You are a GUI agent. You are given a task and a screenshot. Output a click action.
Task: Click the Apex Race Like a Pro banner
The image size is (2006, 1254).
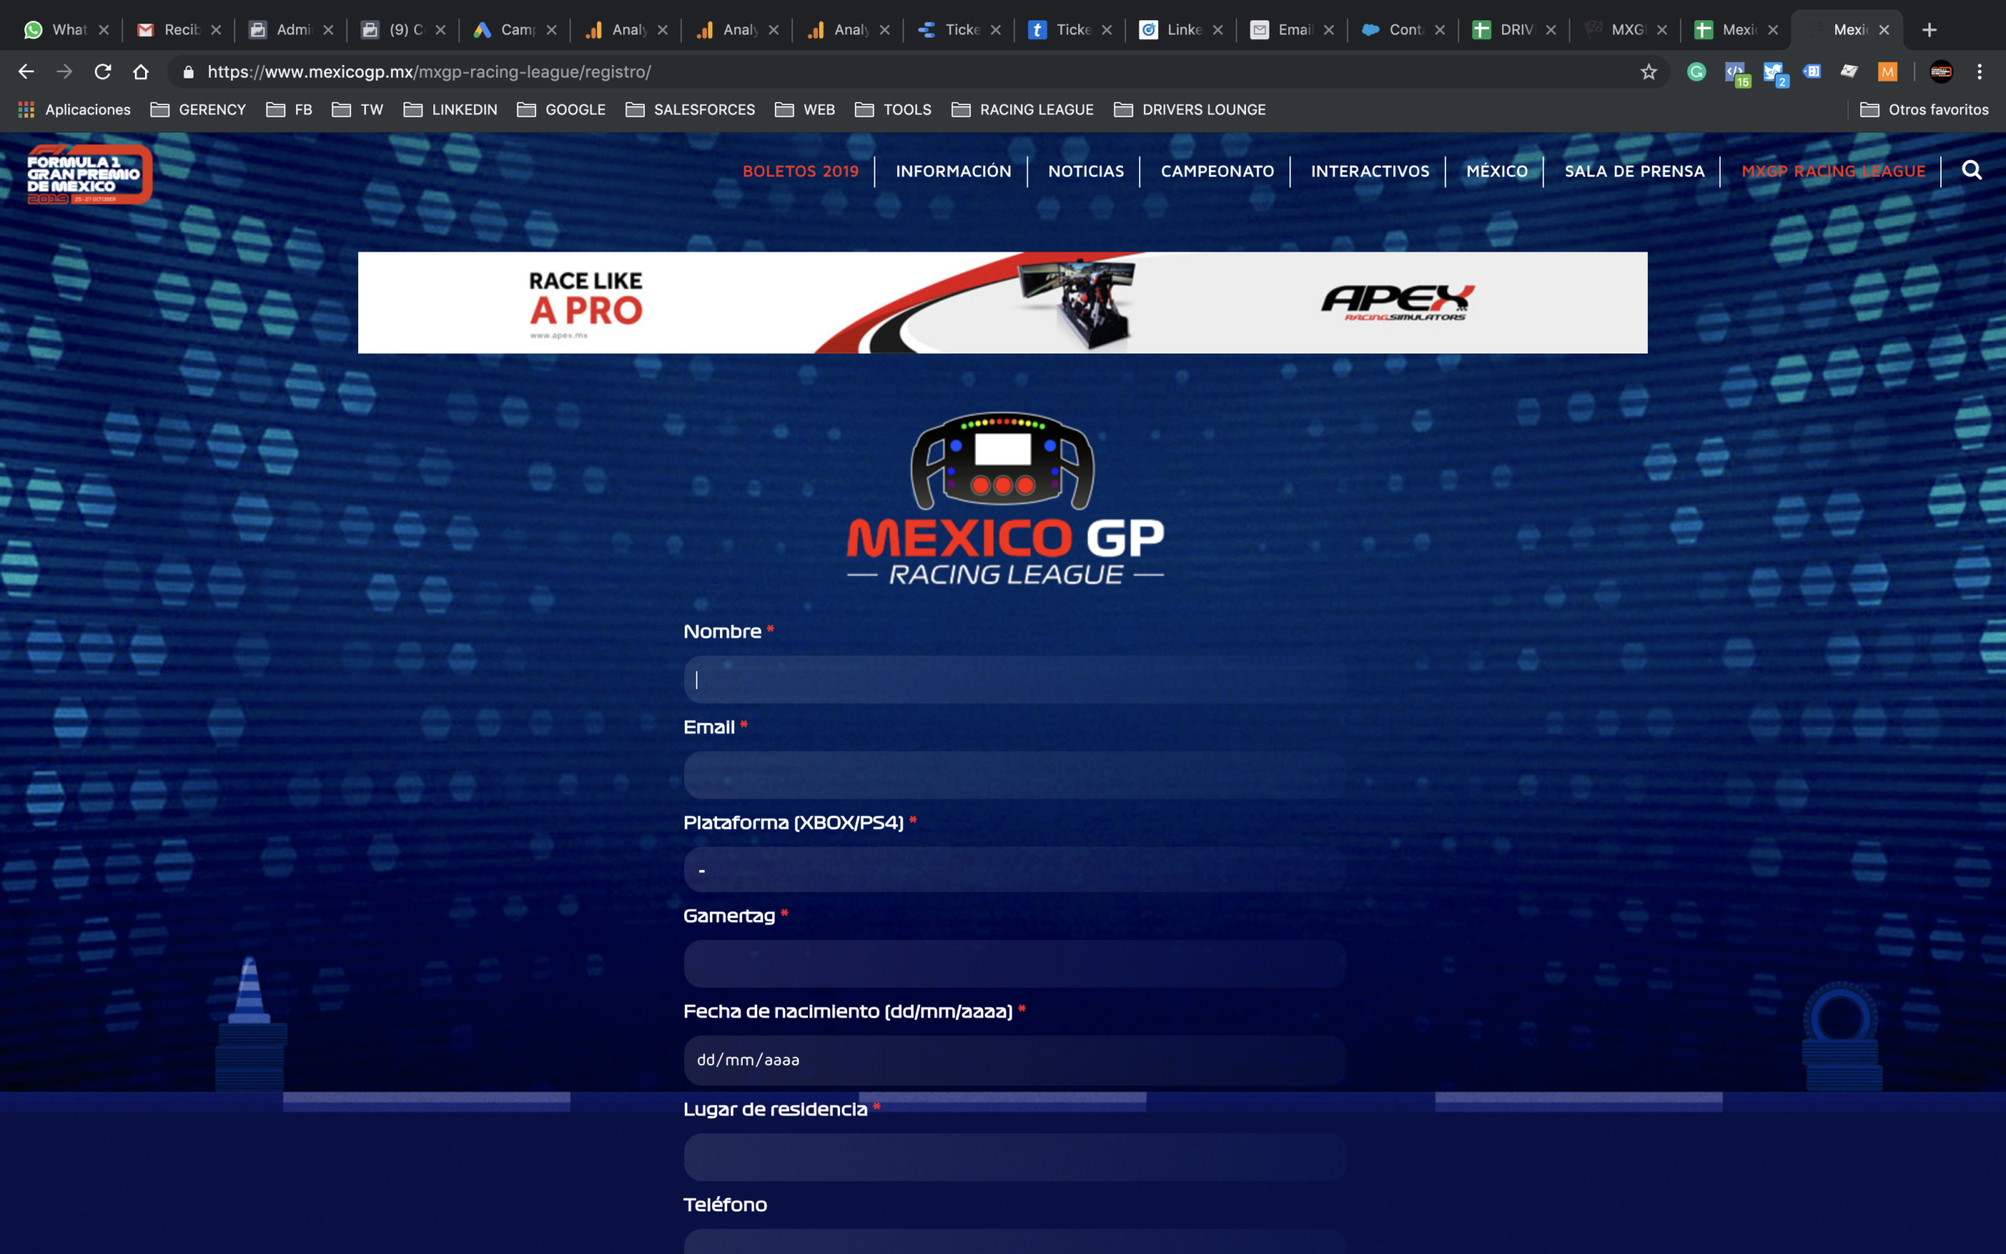click(x=1002, y=303)
